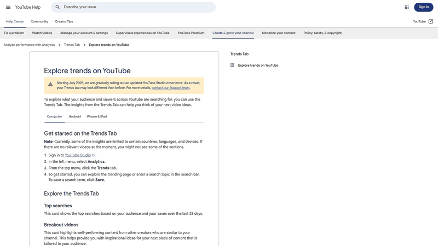The height and width of the screenshot is (246, 438).
Task: Click the current breadcrumb Explore trends on YouTube
Action: tap(109, 45)
